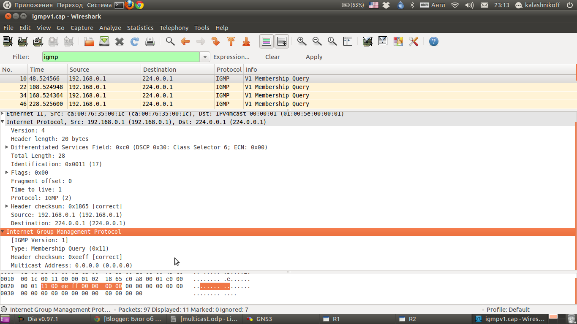Expand the Flags: 0x00 tree item
The height and width of the screenshot is (324, 577).
pos(7,173)
